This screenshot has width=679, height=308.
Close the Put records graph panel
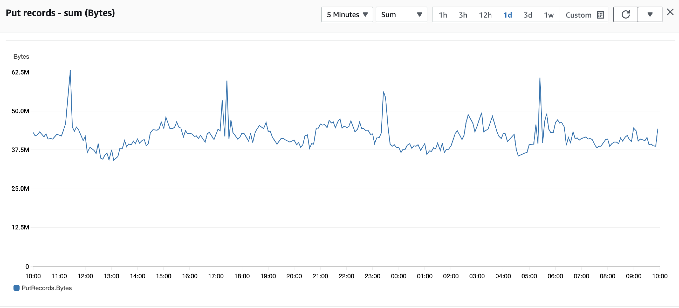tap(670, 12)
